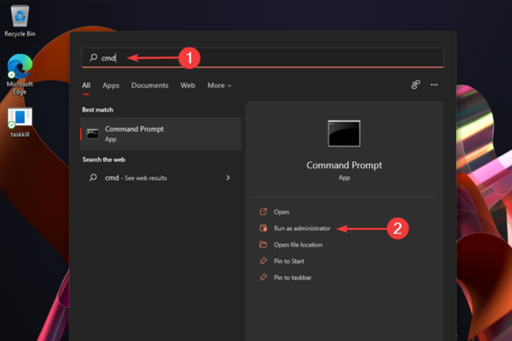512x341 pixels.
Task: Open the taskkill desktop file
Action: tap(19, 119)
